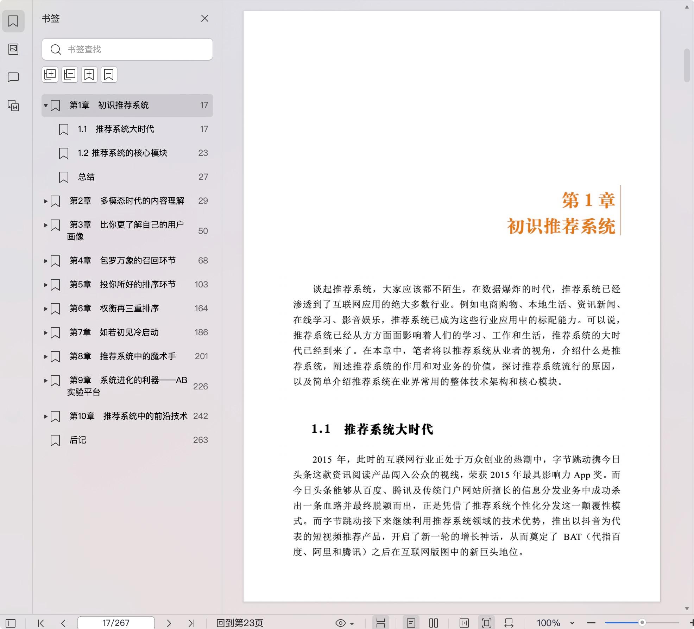Click the page number field 17/267
This screenshot has height=629, width=694.
pos(116,623)
